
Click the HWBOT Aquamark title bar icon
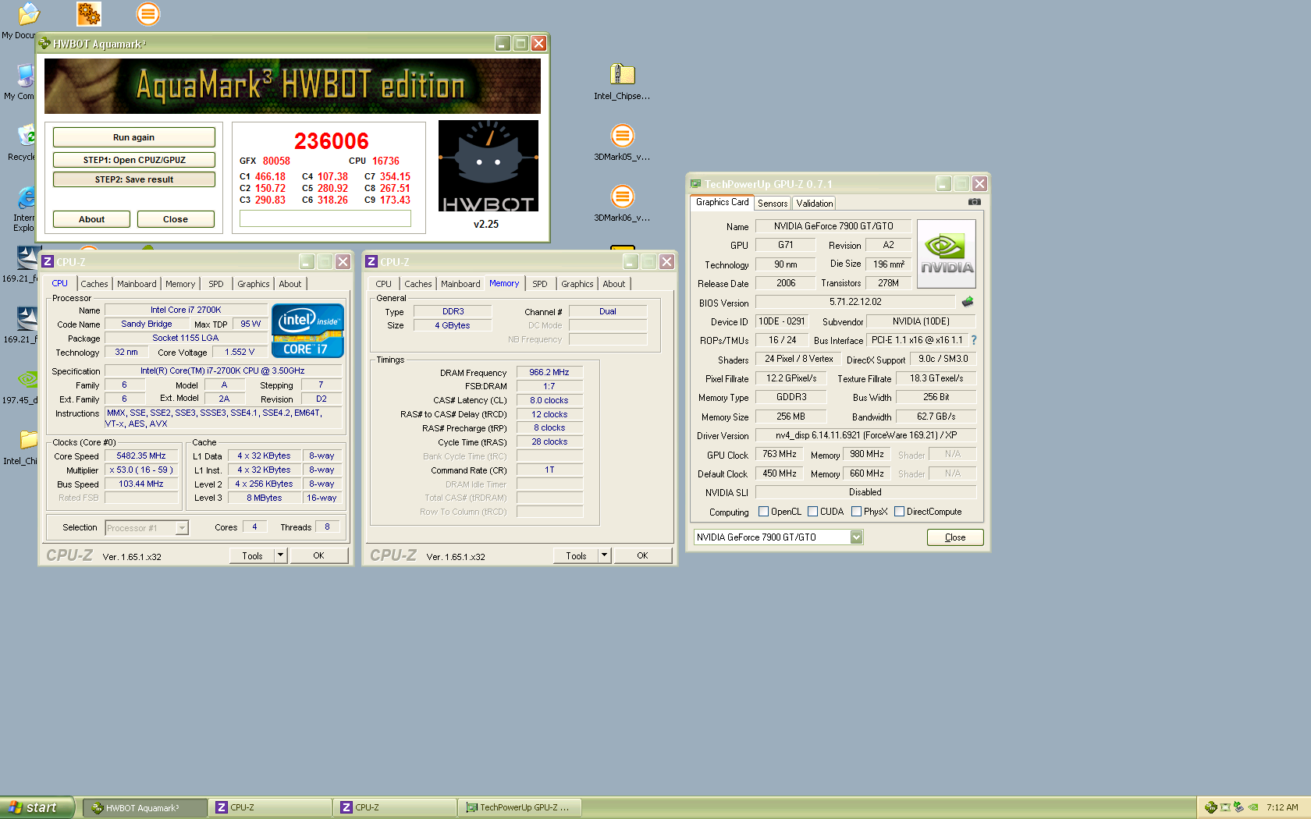click(45, 44)
